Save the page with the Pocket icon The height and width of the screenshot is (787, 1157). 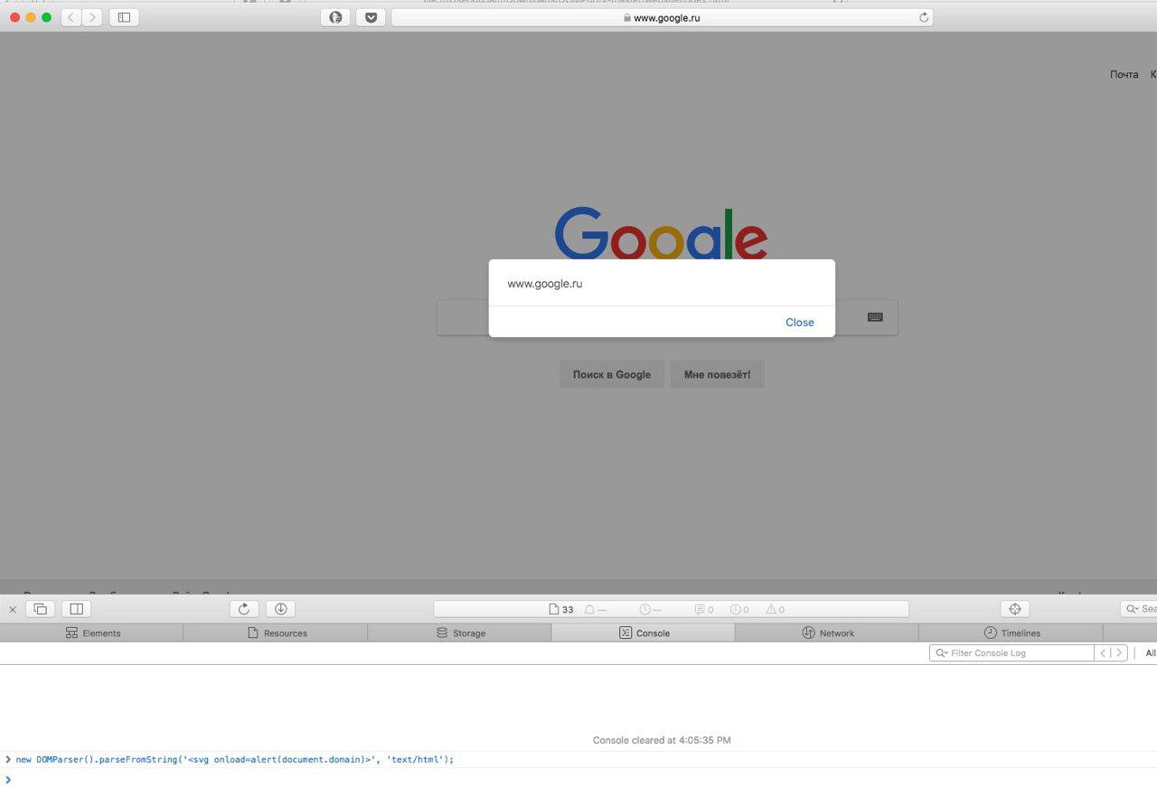tap(371, 17)
